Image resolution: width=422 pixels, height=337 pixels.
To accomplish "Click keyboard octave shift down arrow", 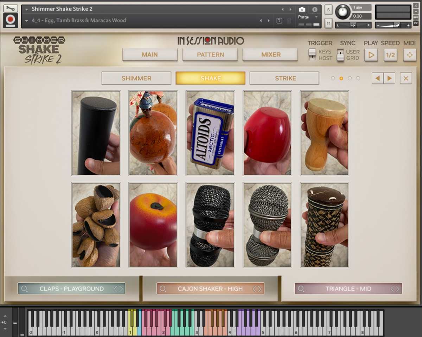I will click(x=5, y=329).
